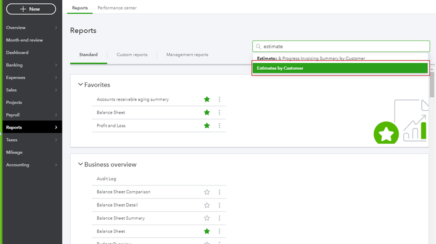Favorite Balance Sheet Summary star
The height and width of the screenshot is (244, 436).
tap(206, 218)
